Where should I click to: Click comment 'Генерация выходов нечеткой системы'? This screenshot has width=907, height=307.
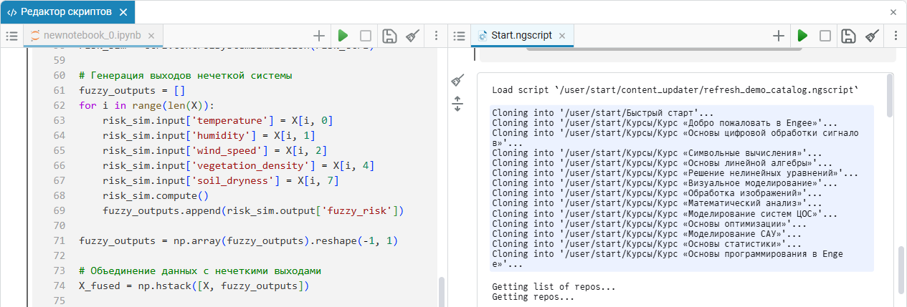186,75
